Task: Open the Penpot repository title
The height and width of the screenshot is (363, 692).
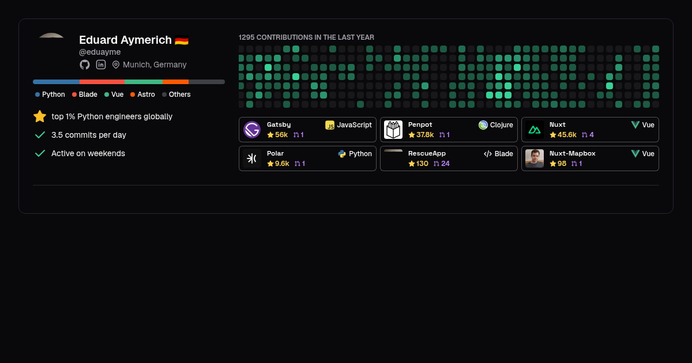Action: (420, 124)
